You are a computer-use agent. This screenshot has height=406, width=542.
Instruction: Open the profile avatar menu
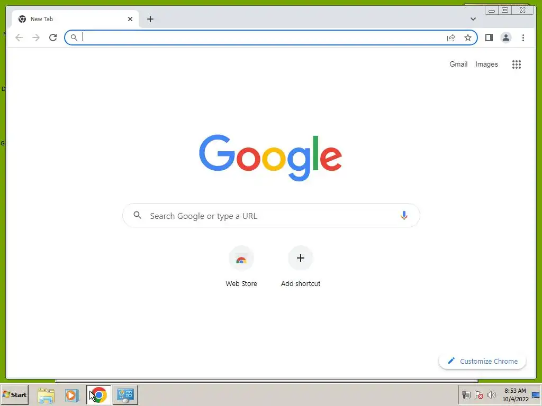click(x=505, y=38)
